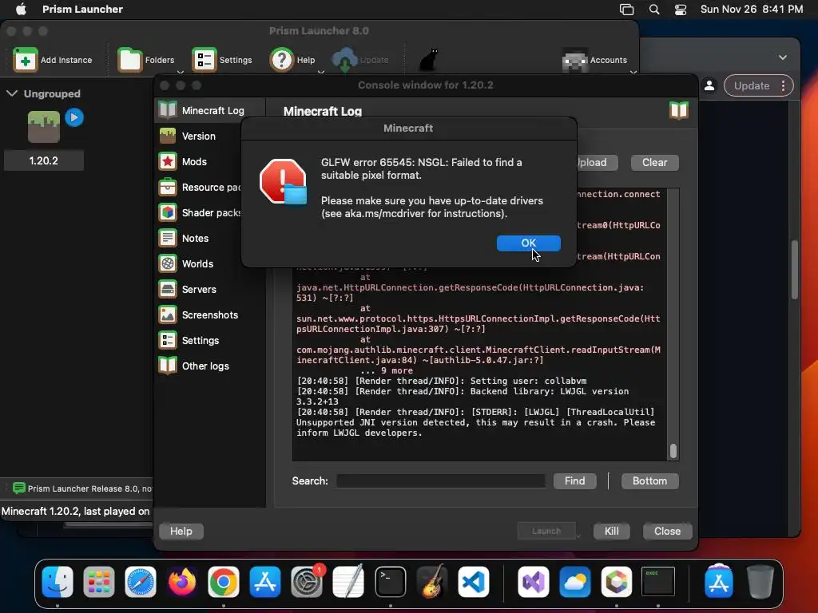Select the 1.20.2 instance label
This screenshot has height=613, width=818.
[x=44, y=160]
